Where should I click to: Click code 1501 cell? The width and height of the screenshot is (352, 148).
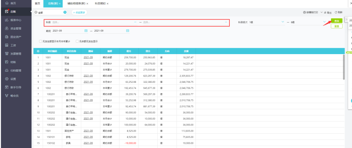click(52, 131)
